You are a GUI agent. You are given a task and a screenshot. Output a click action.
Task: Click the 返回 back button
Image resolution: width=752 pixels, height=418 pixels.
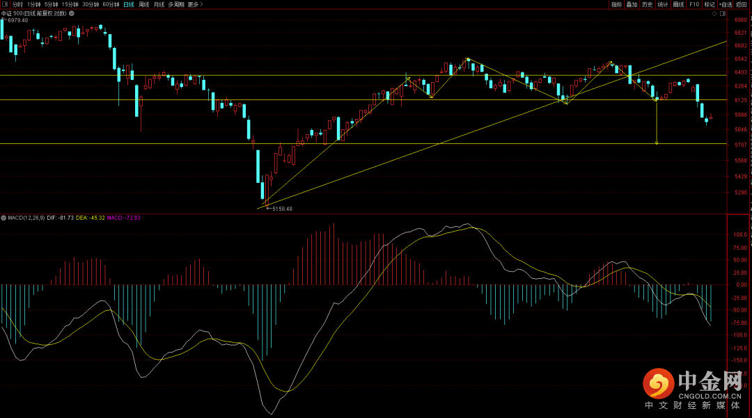tap(741, 4)
